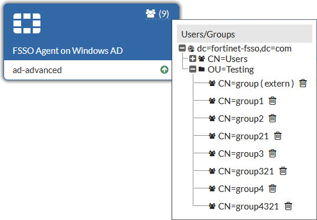Select the OU=Testing folder label

coord(231,70)
